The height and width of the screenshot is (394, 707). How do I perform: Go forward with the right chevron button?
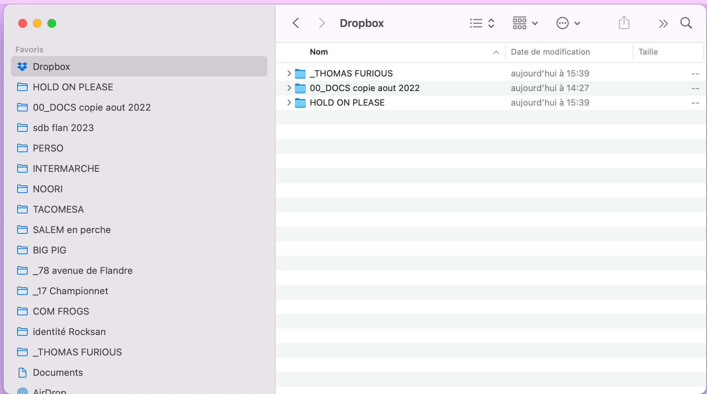coord(321,23)
